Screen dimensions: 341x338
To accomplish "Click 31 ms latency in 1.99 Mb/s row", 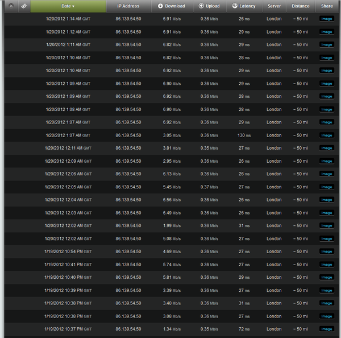I will [x=244, y=226].
